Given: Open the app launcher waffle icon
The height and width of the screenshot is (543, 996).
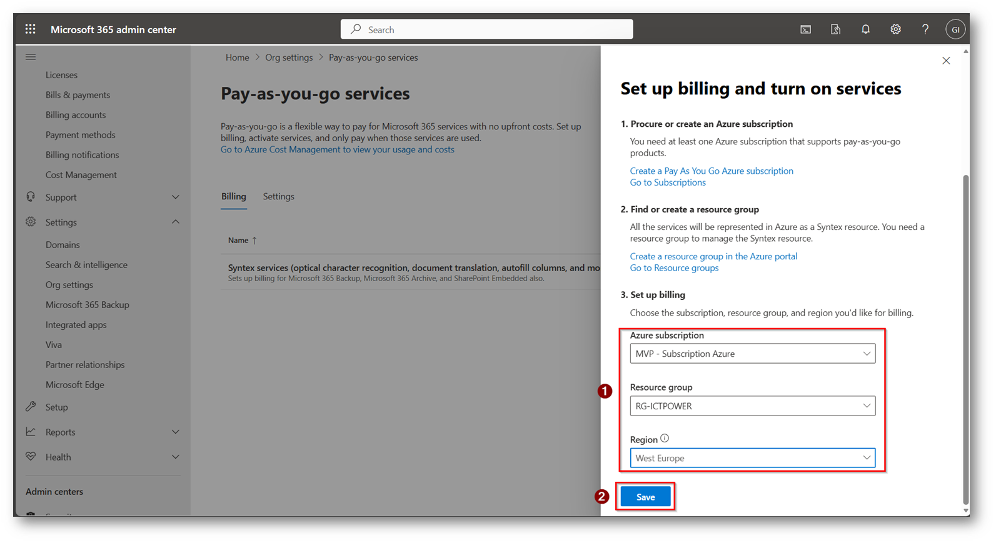Looking at the screenshot, I should 30,29.
